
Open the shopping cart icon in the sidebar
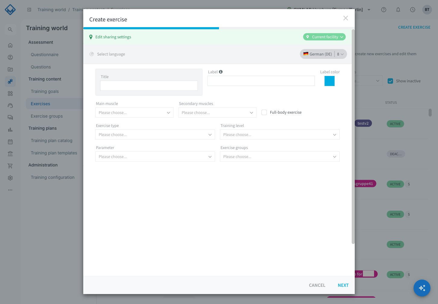coord(10,166)
